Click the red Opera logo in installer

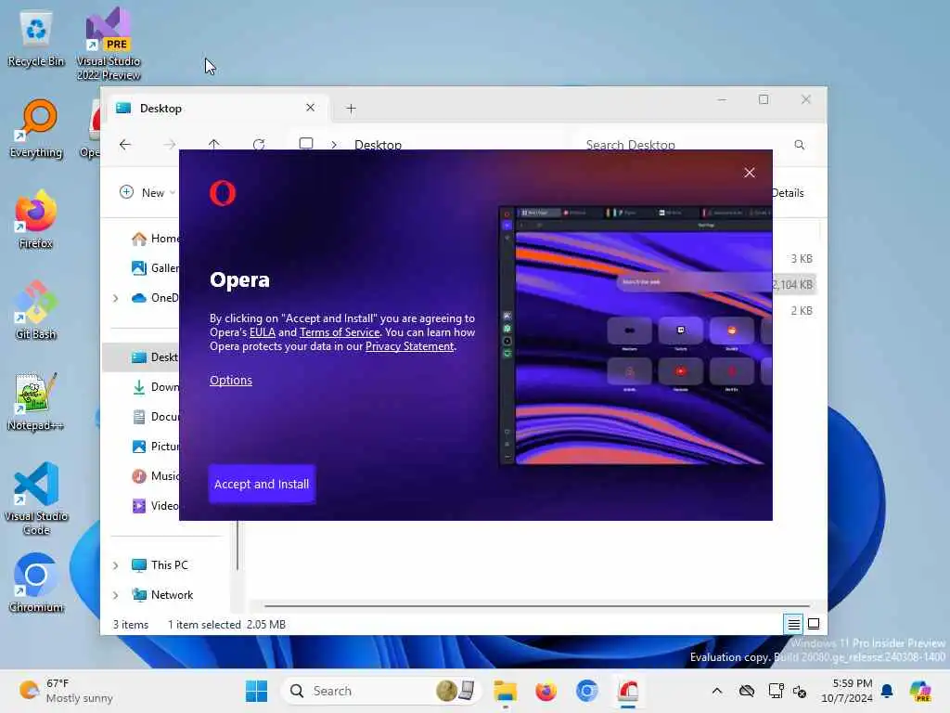[x=223, y=193]
